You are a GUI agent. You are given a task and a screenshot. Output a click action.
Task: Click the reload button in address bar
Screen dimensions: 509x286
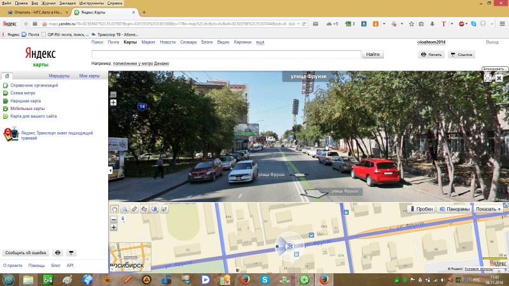(304, 24)
